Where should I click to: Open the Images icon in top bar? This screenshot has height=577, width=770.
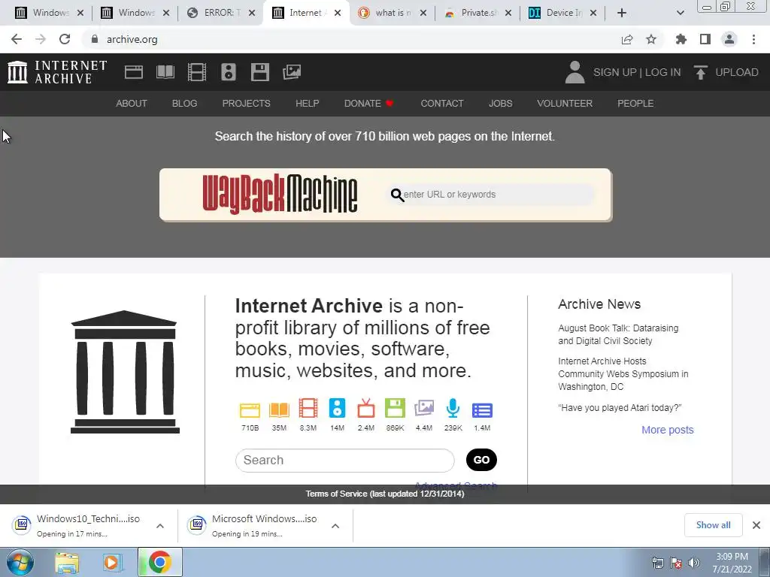click(x=292, y=72)
